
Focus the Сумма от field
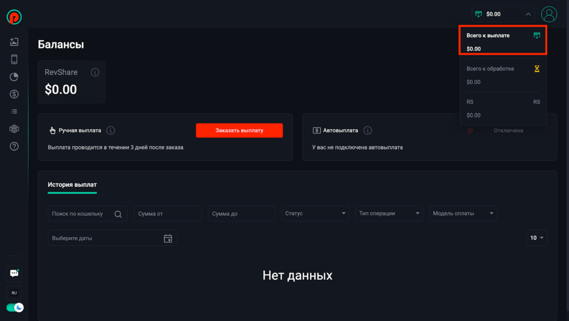[167, 214]
